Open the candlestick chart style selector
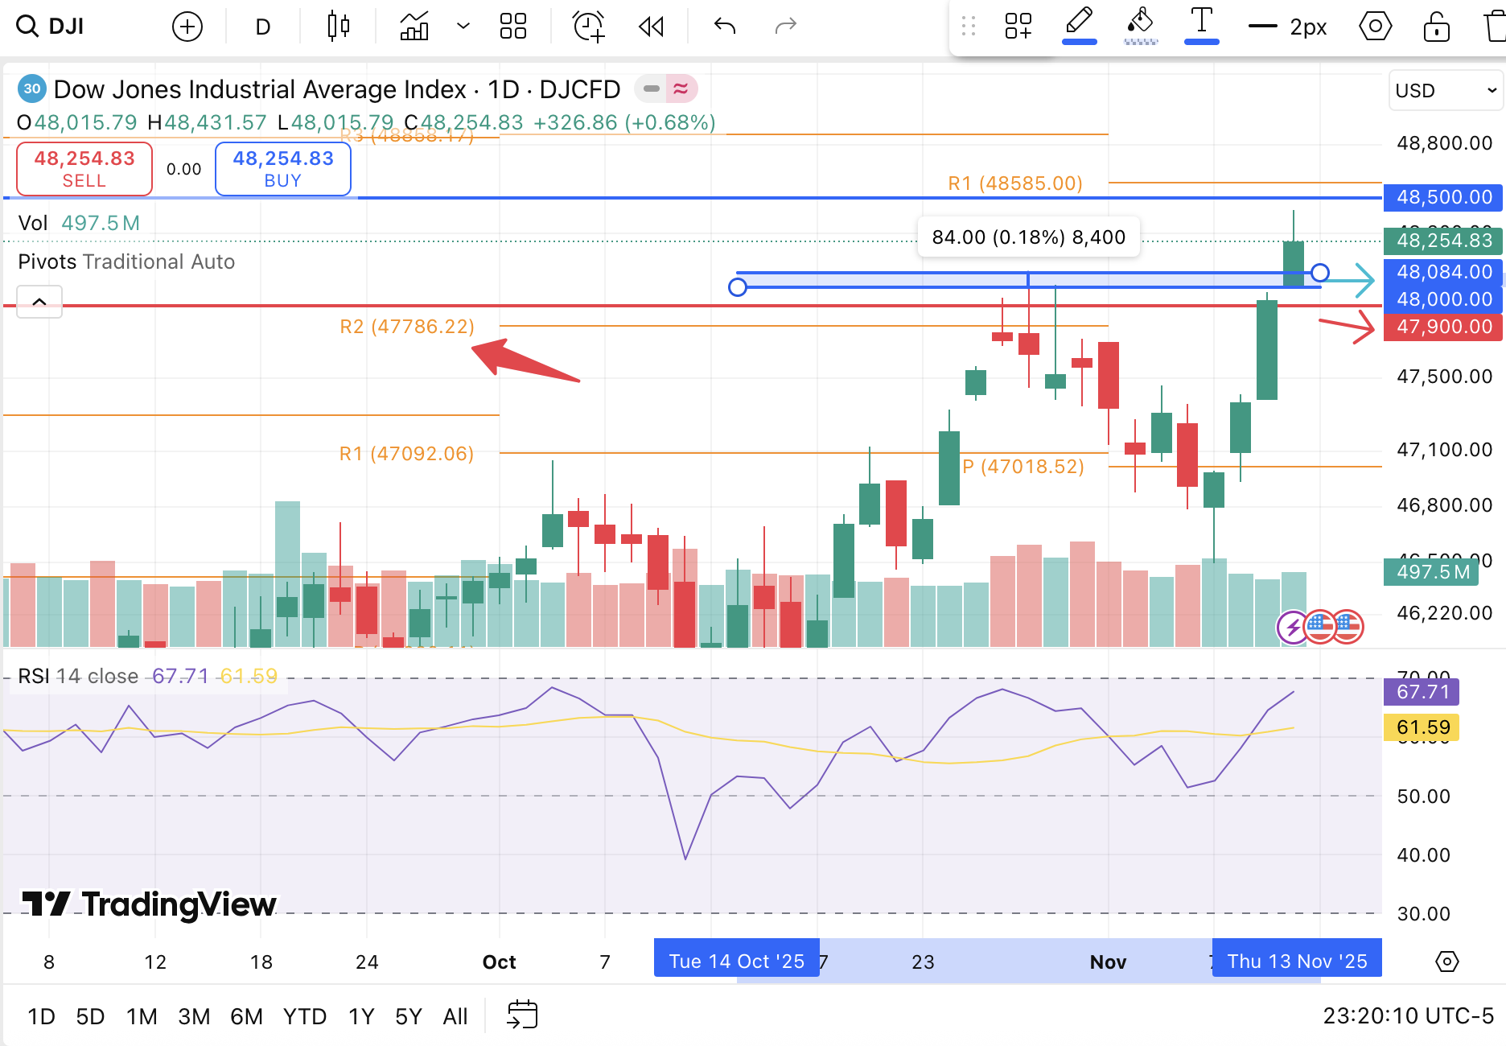1506x1046 pixels. pyautogui.click(x=339, y=27)
